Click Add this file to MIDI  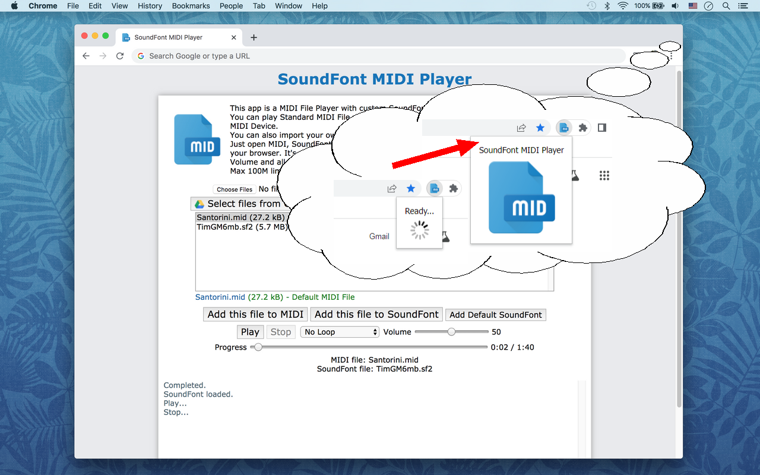(255, 315)
